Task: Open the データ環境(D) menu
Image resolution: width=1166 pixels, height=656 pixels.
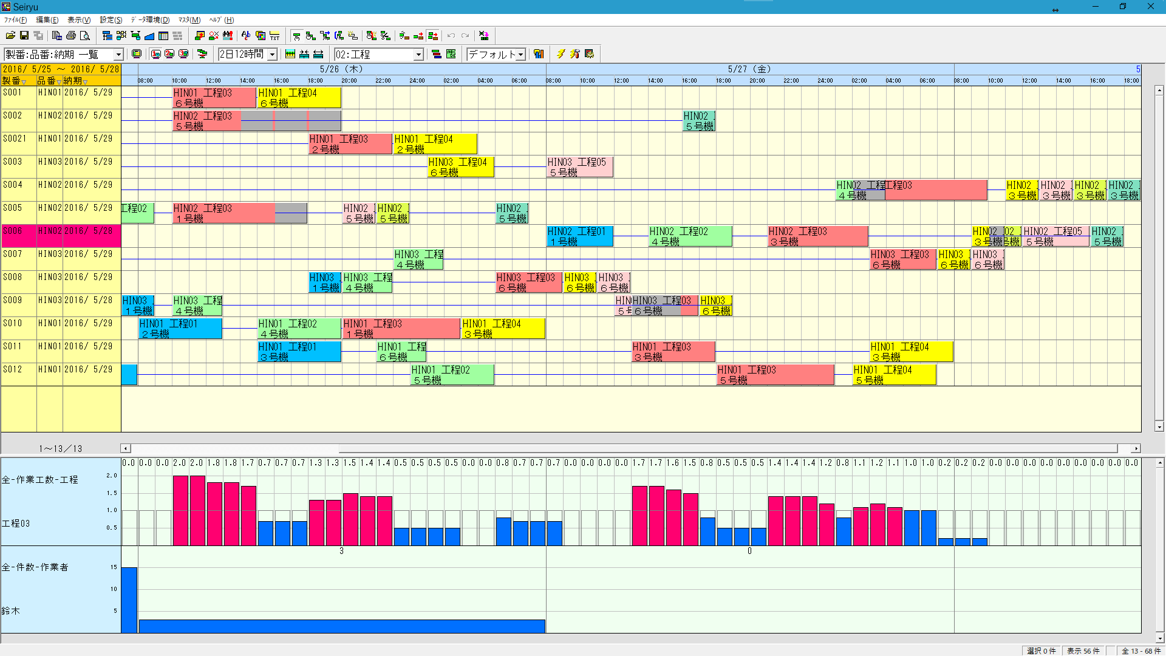Action: [x=150, y=20]
